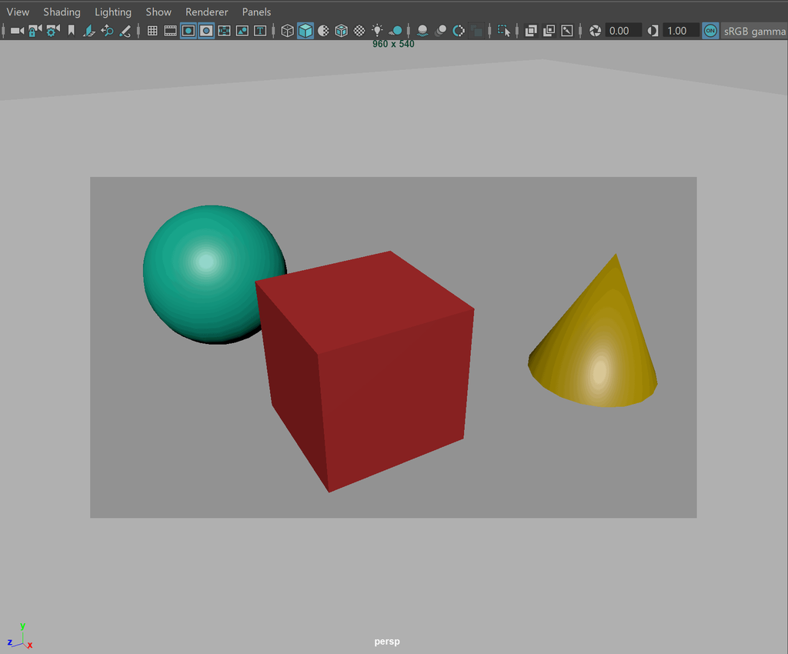Click the Image Plane icon
Screen dimensions: 788x654
89,31
